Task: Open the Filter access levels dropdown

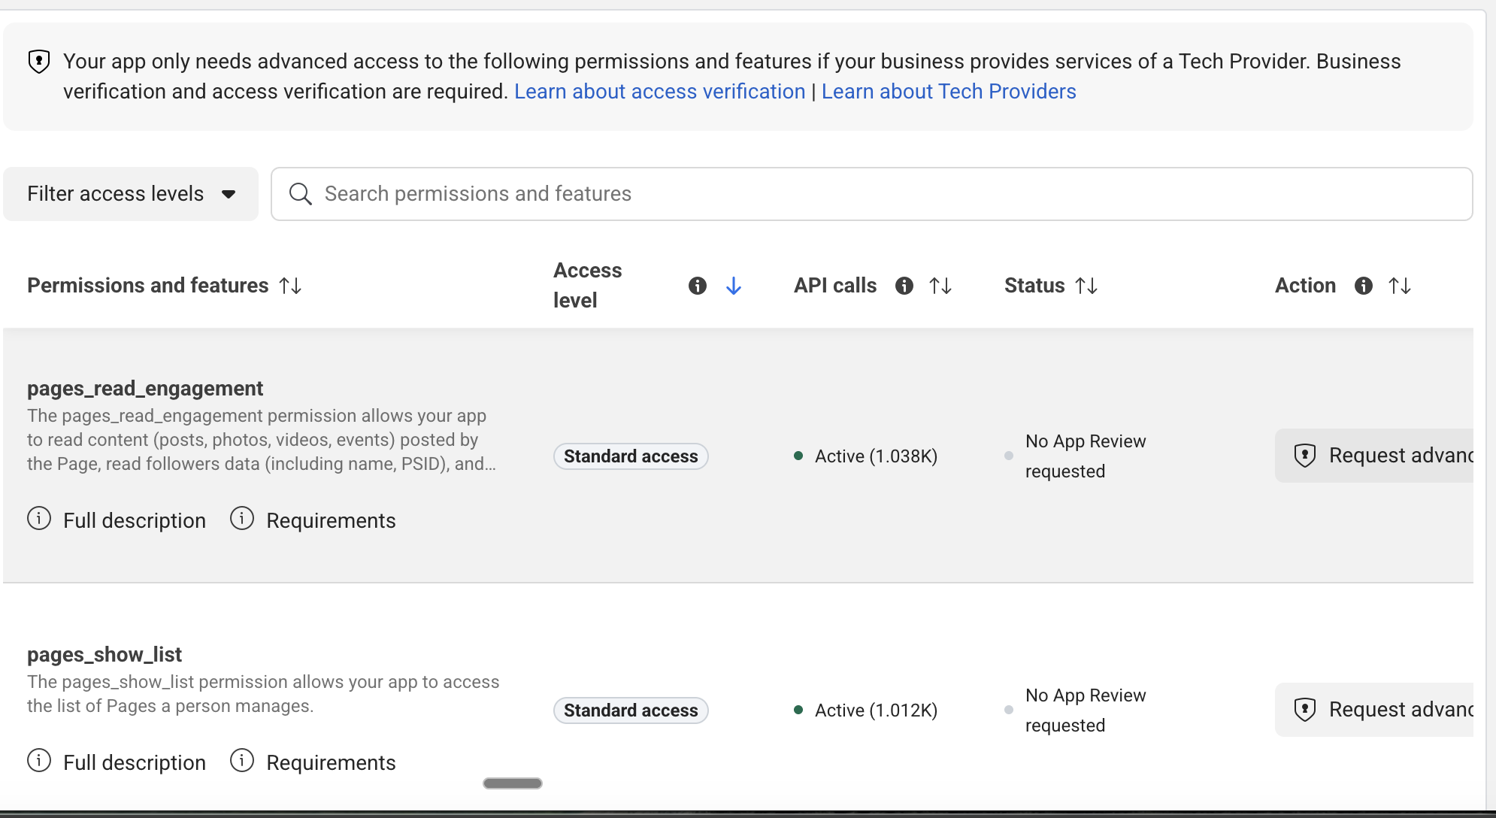Action: (131, 194)
